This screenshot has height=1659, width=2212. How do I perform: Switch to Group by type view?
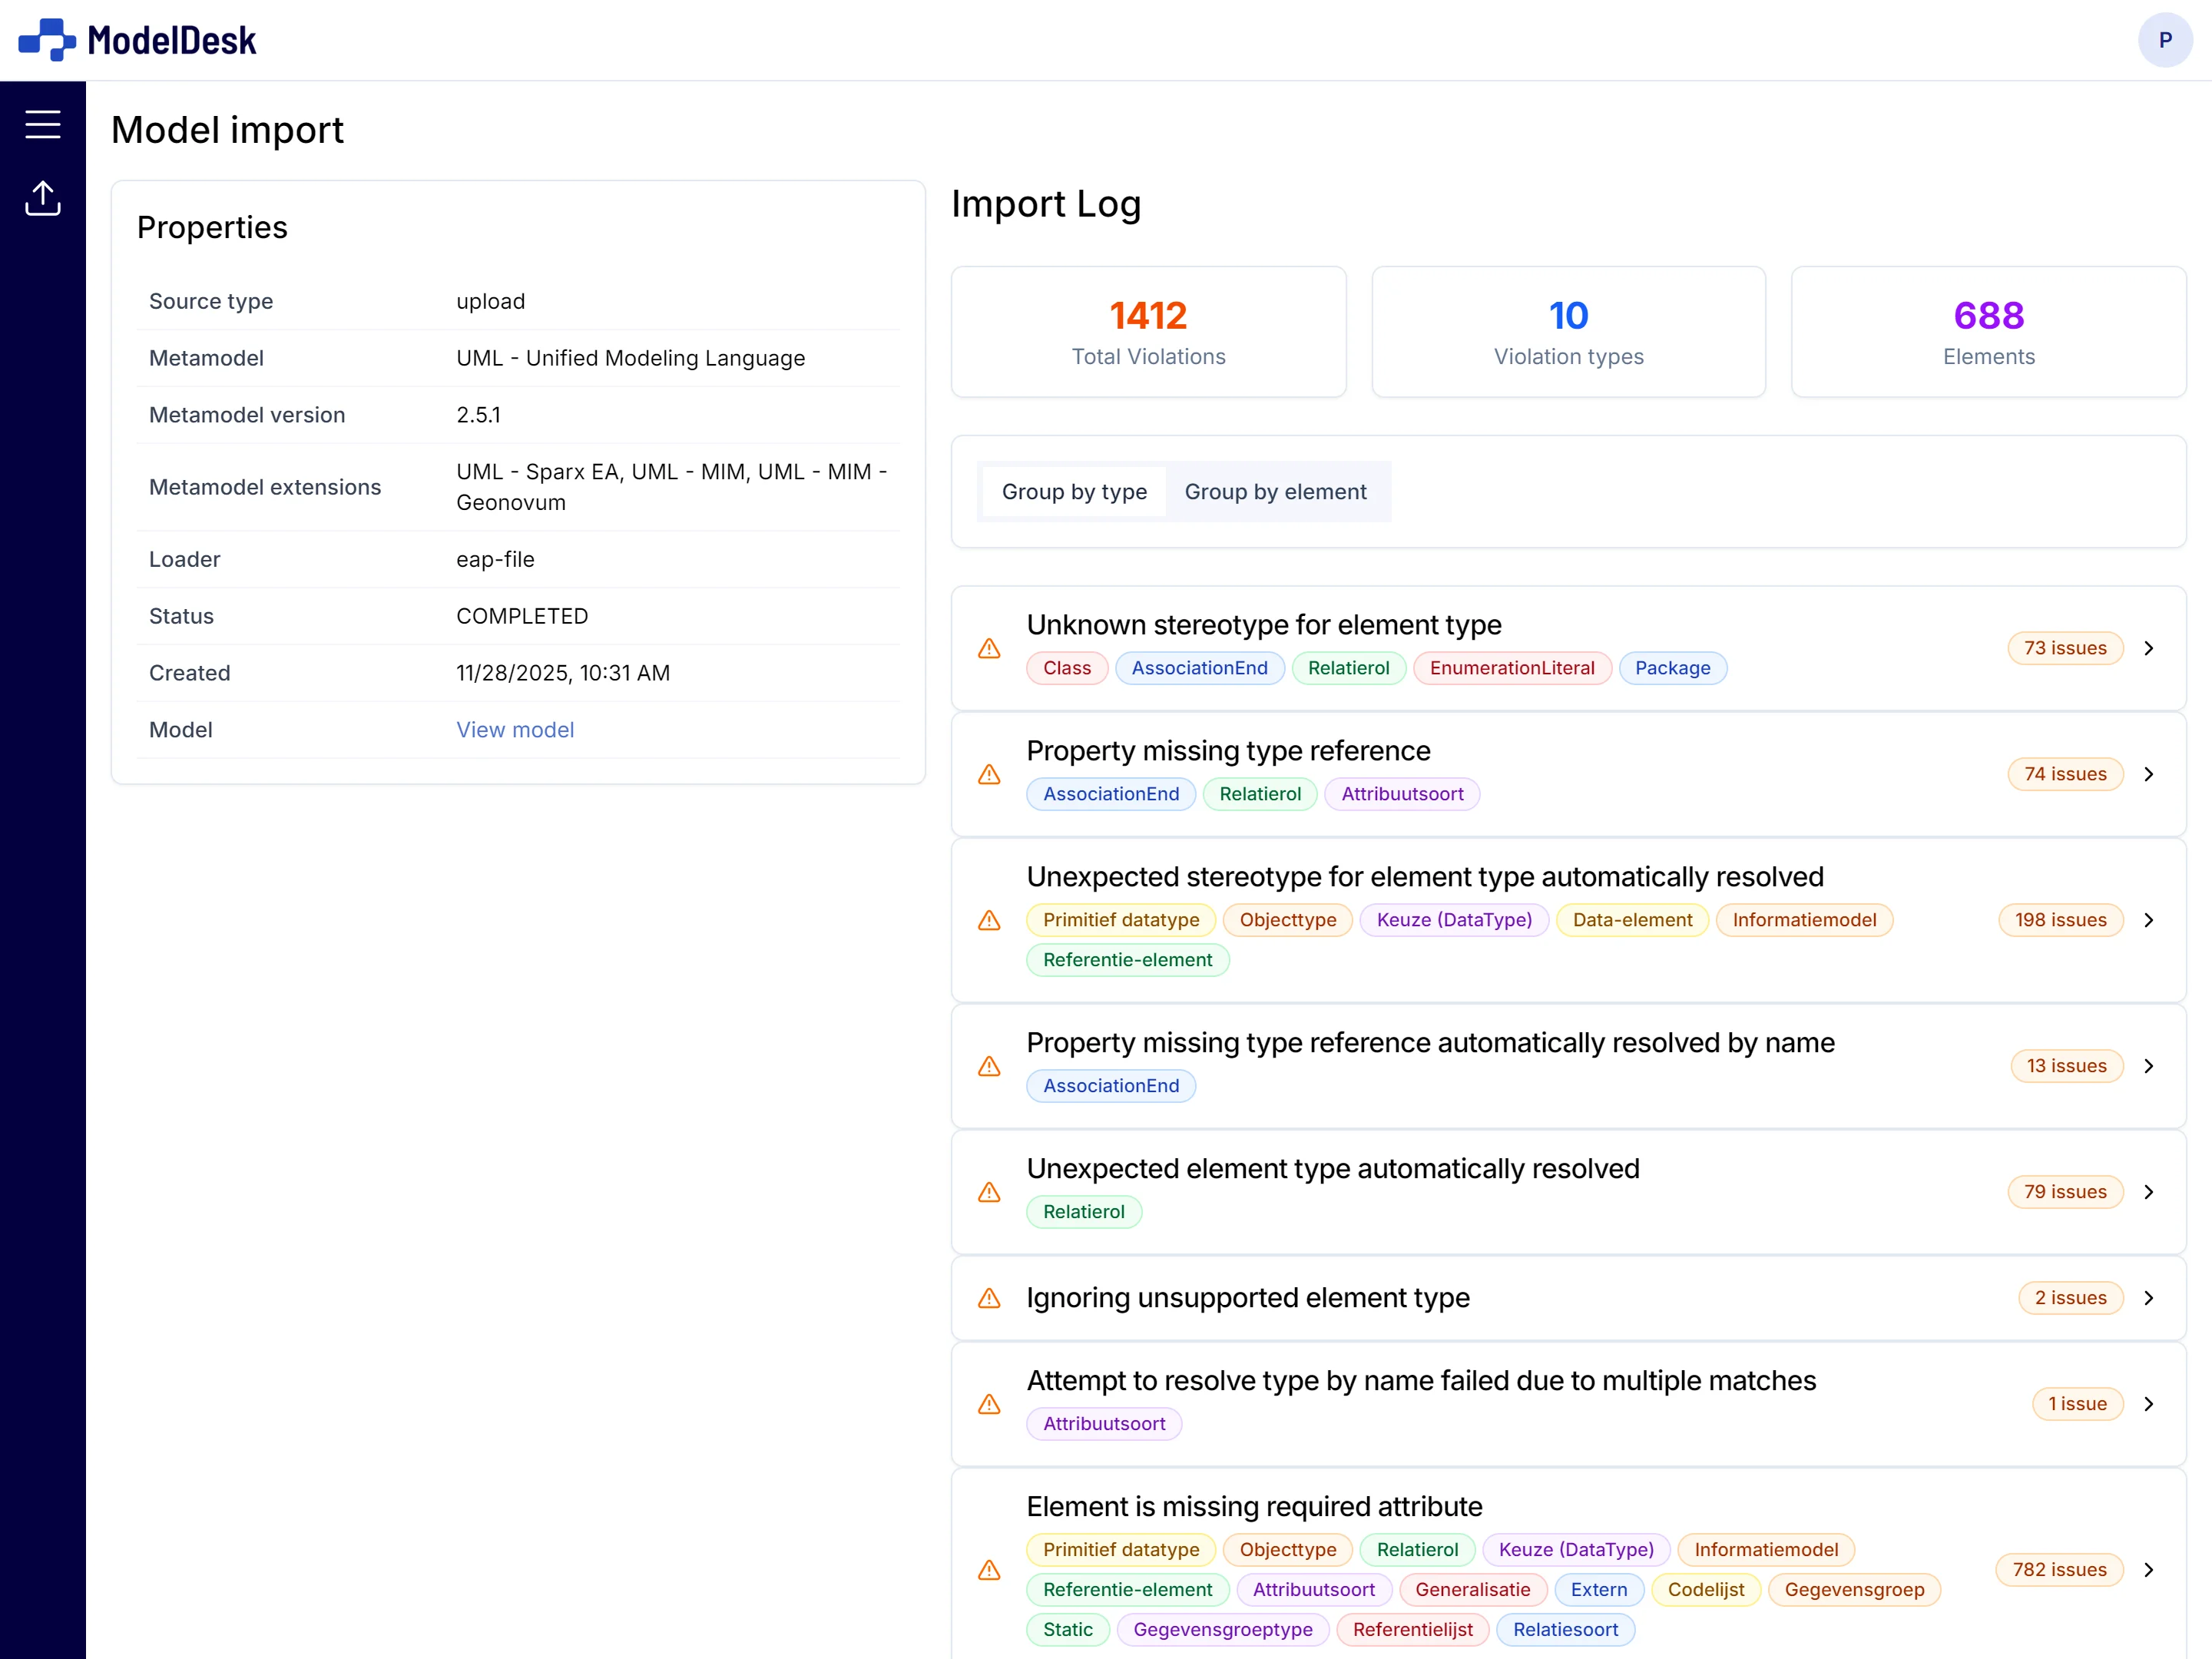1074,492
